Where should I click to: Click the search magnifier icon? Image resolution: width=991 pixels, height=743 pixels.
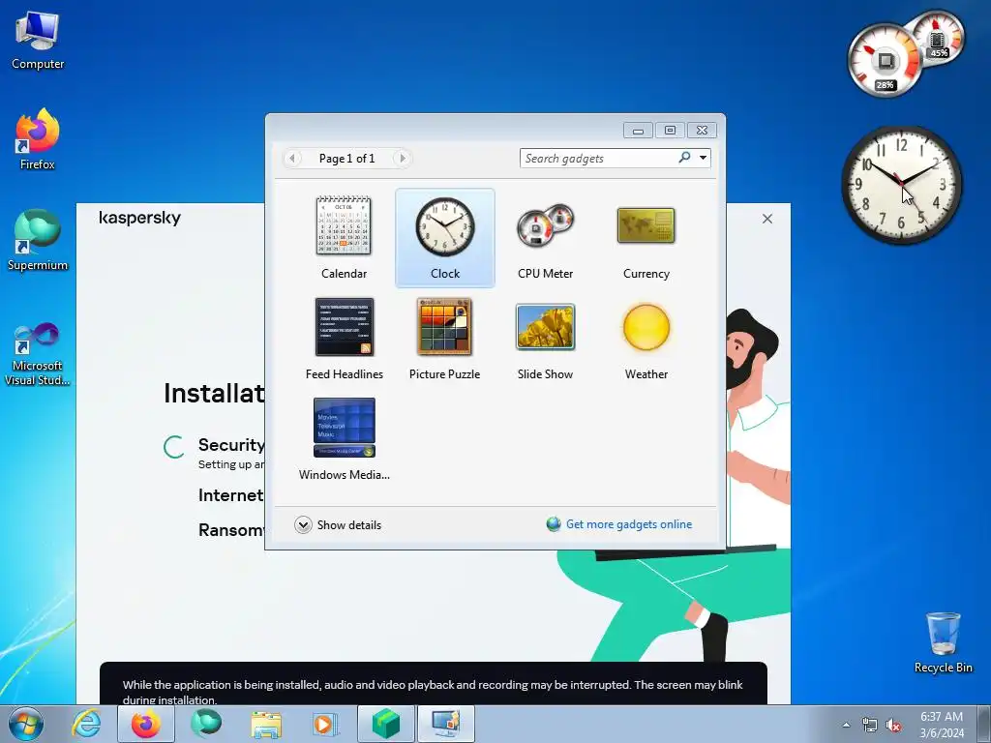684,158
